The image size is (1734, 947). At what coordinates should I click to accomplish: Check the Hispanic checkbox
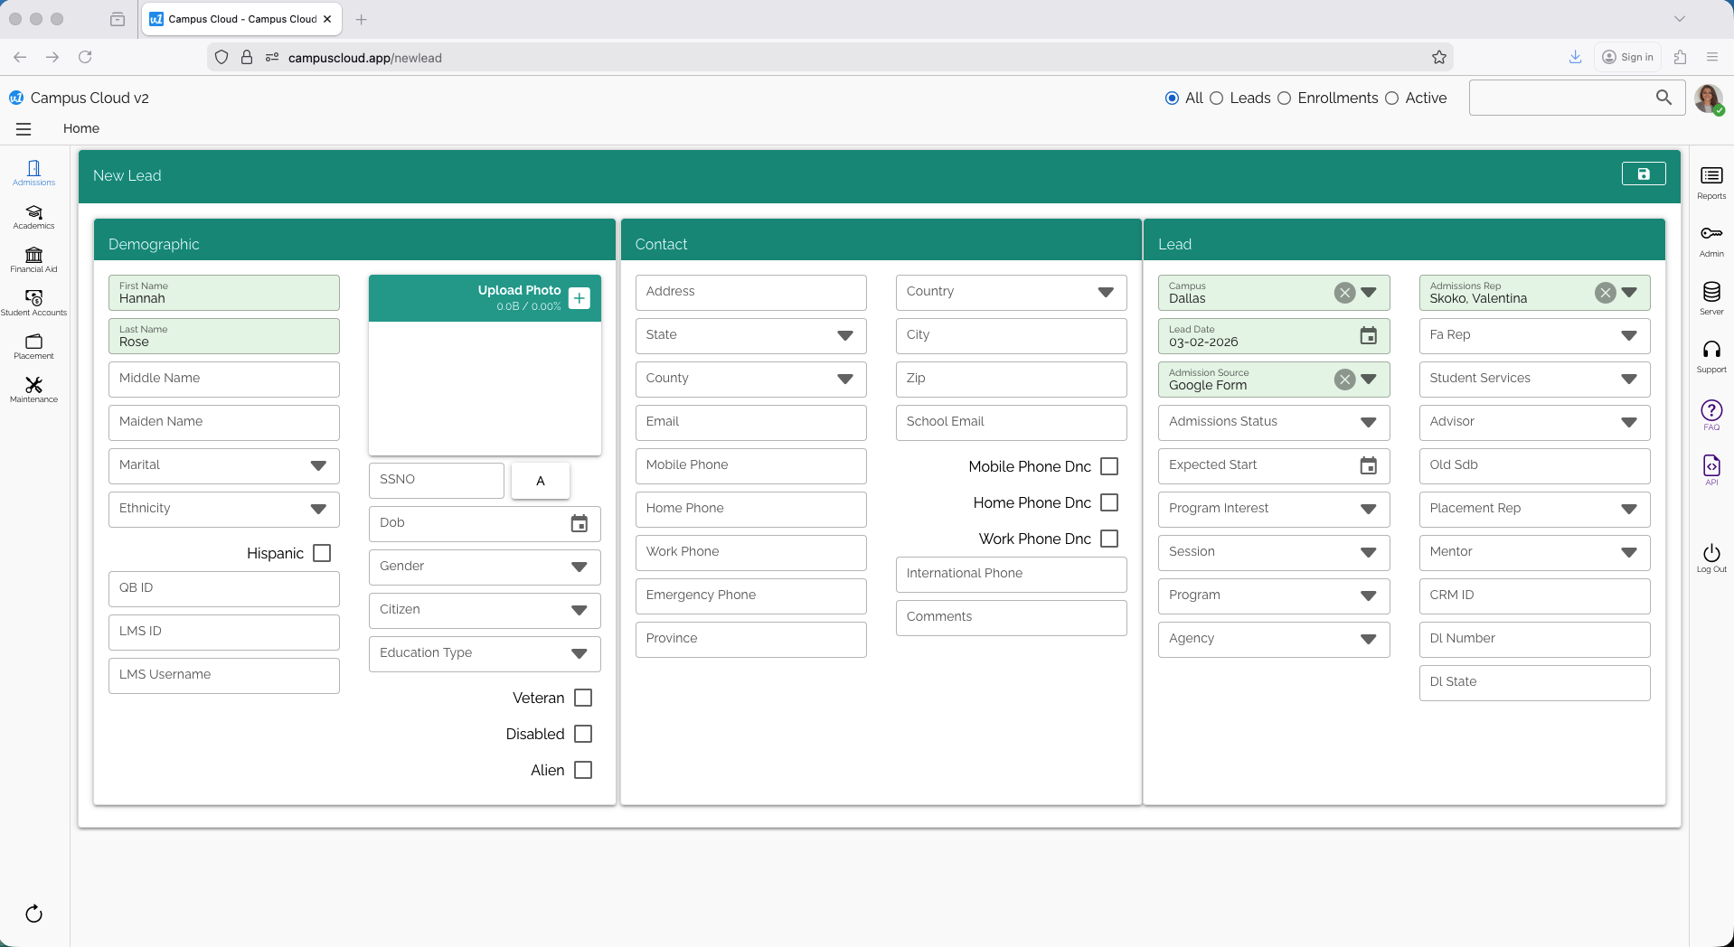(x=322, y=553)
